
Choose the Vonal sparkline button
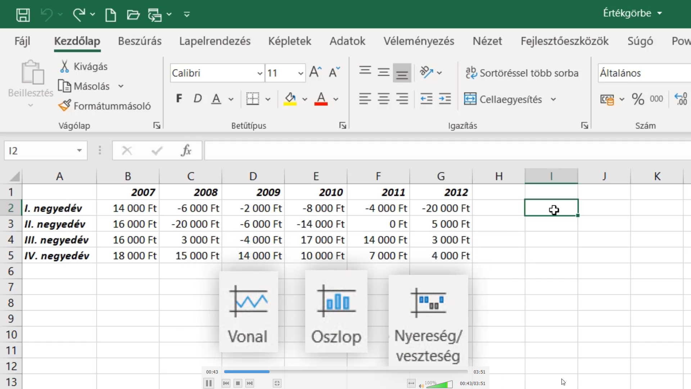click(x=248, y=312)
